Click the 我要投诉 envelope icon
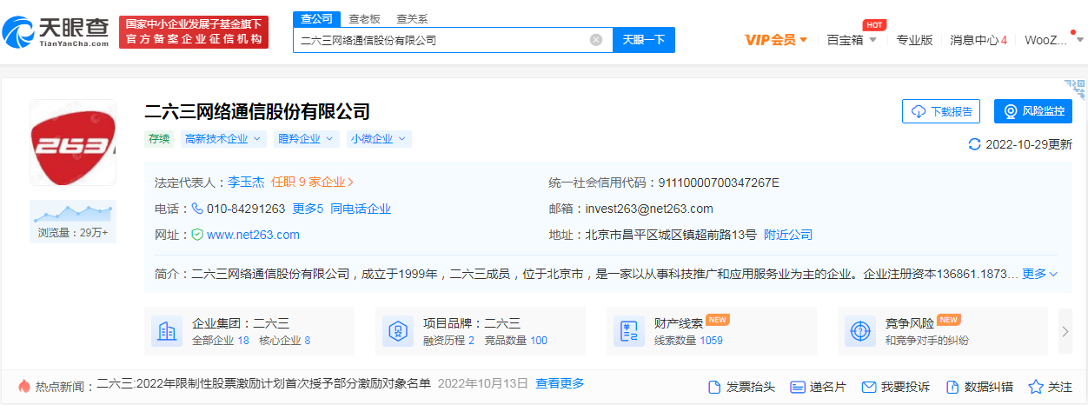Viewport: 1088px width, 405px height. pos(868,387)
